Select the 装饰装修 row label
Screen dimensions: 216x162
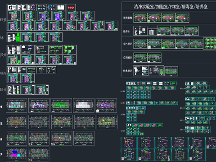pos(128,18)
